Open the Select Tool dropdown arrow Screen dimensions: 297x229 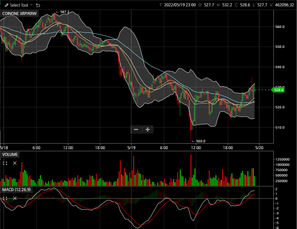click(31, 6)
